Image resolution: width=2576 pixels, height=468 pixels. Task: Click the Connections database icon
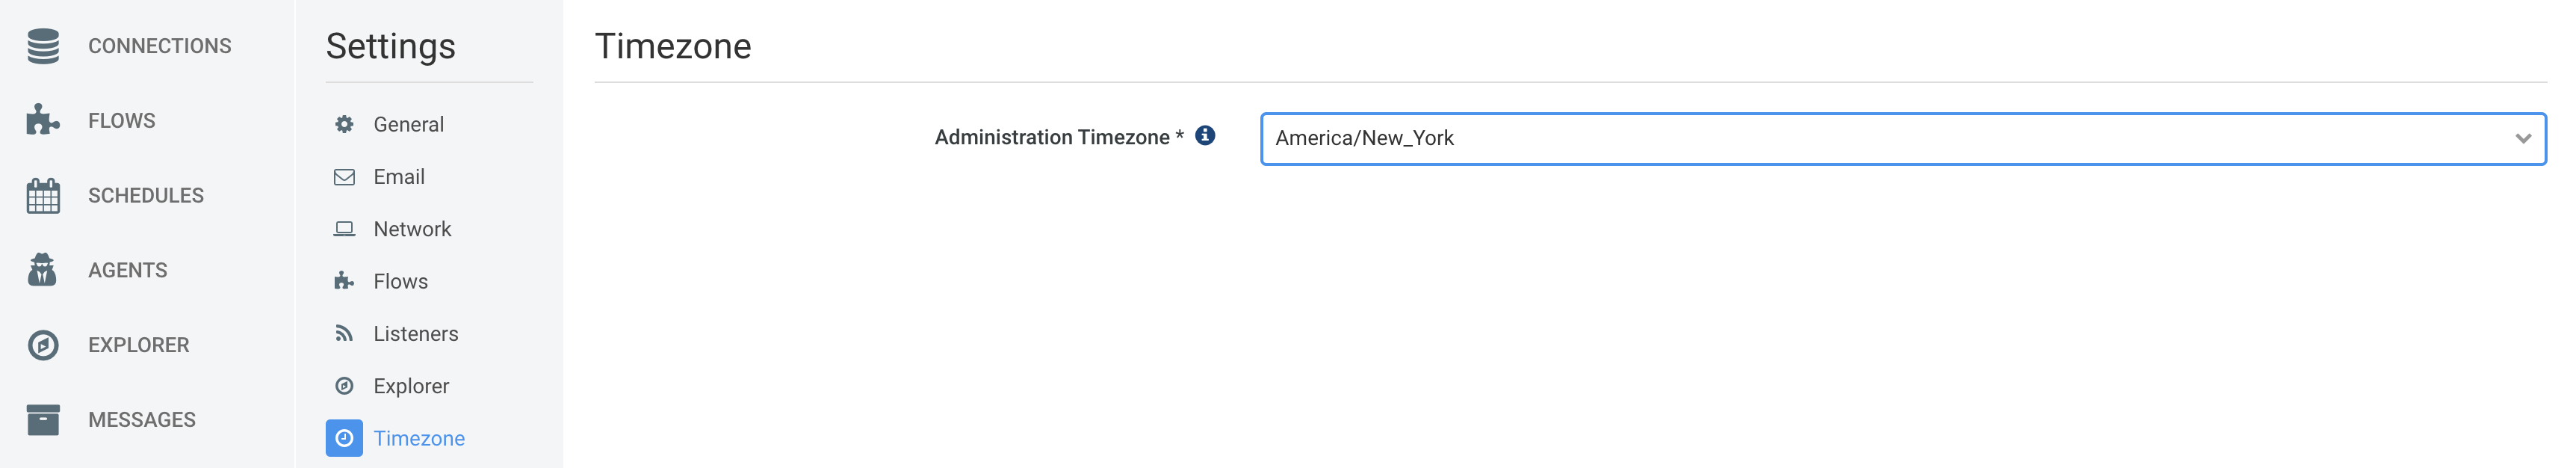coord(43,46)
